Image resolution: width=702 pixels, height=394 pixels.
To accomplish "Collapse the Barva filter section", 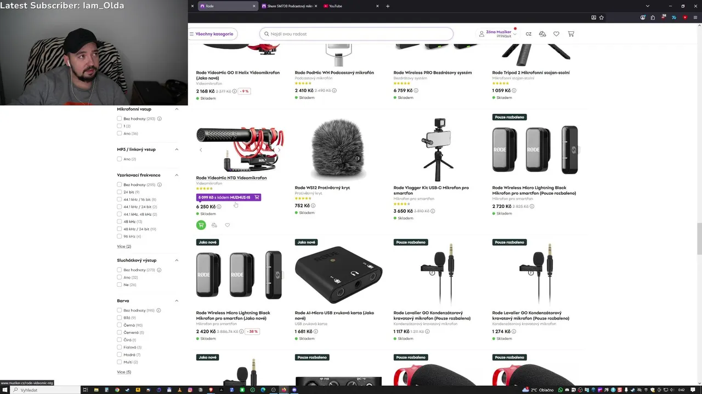I will pyautogui.click(x=177, y=300).
